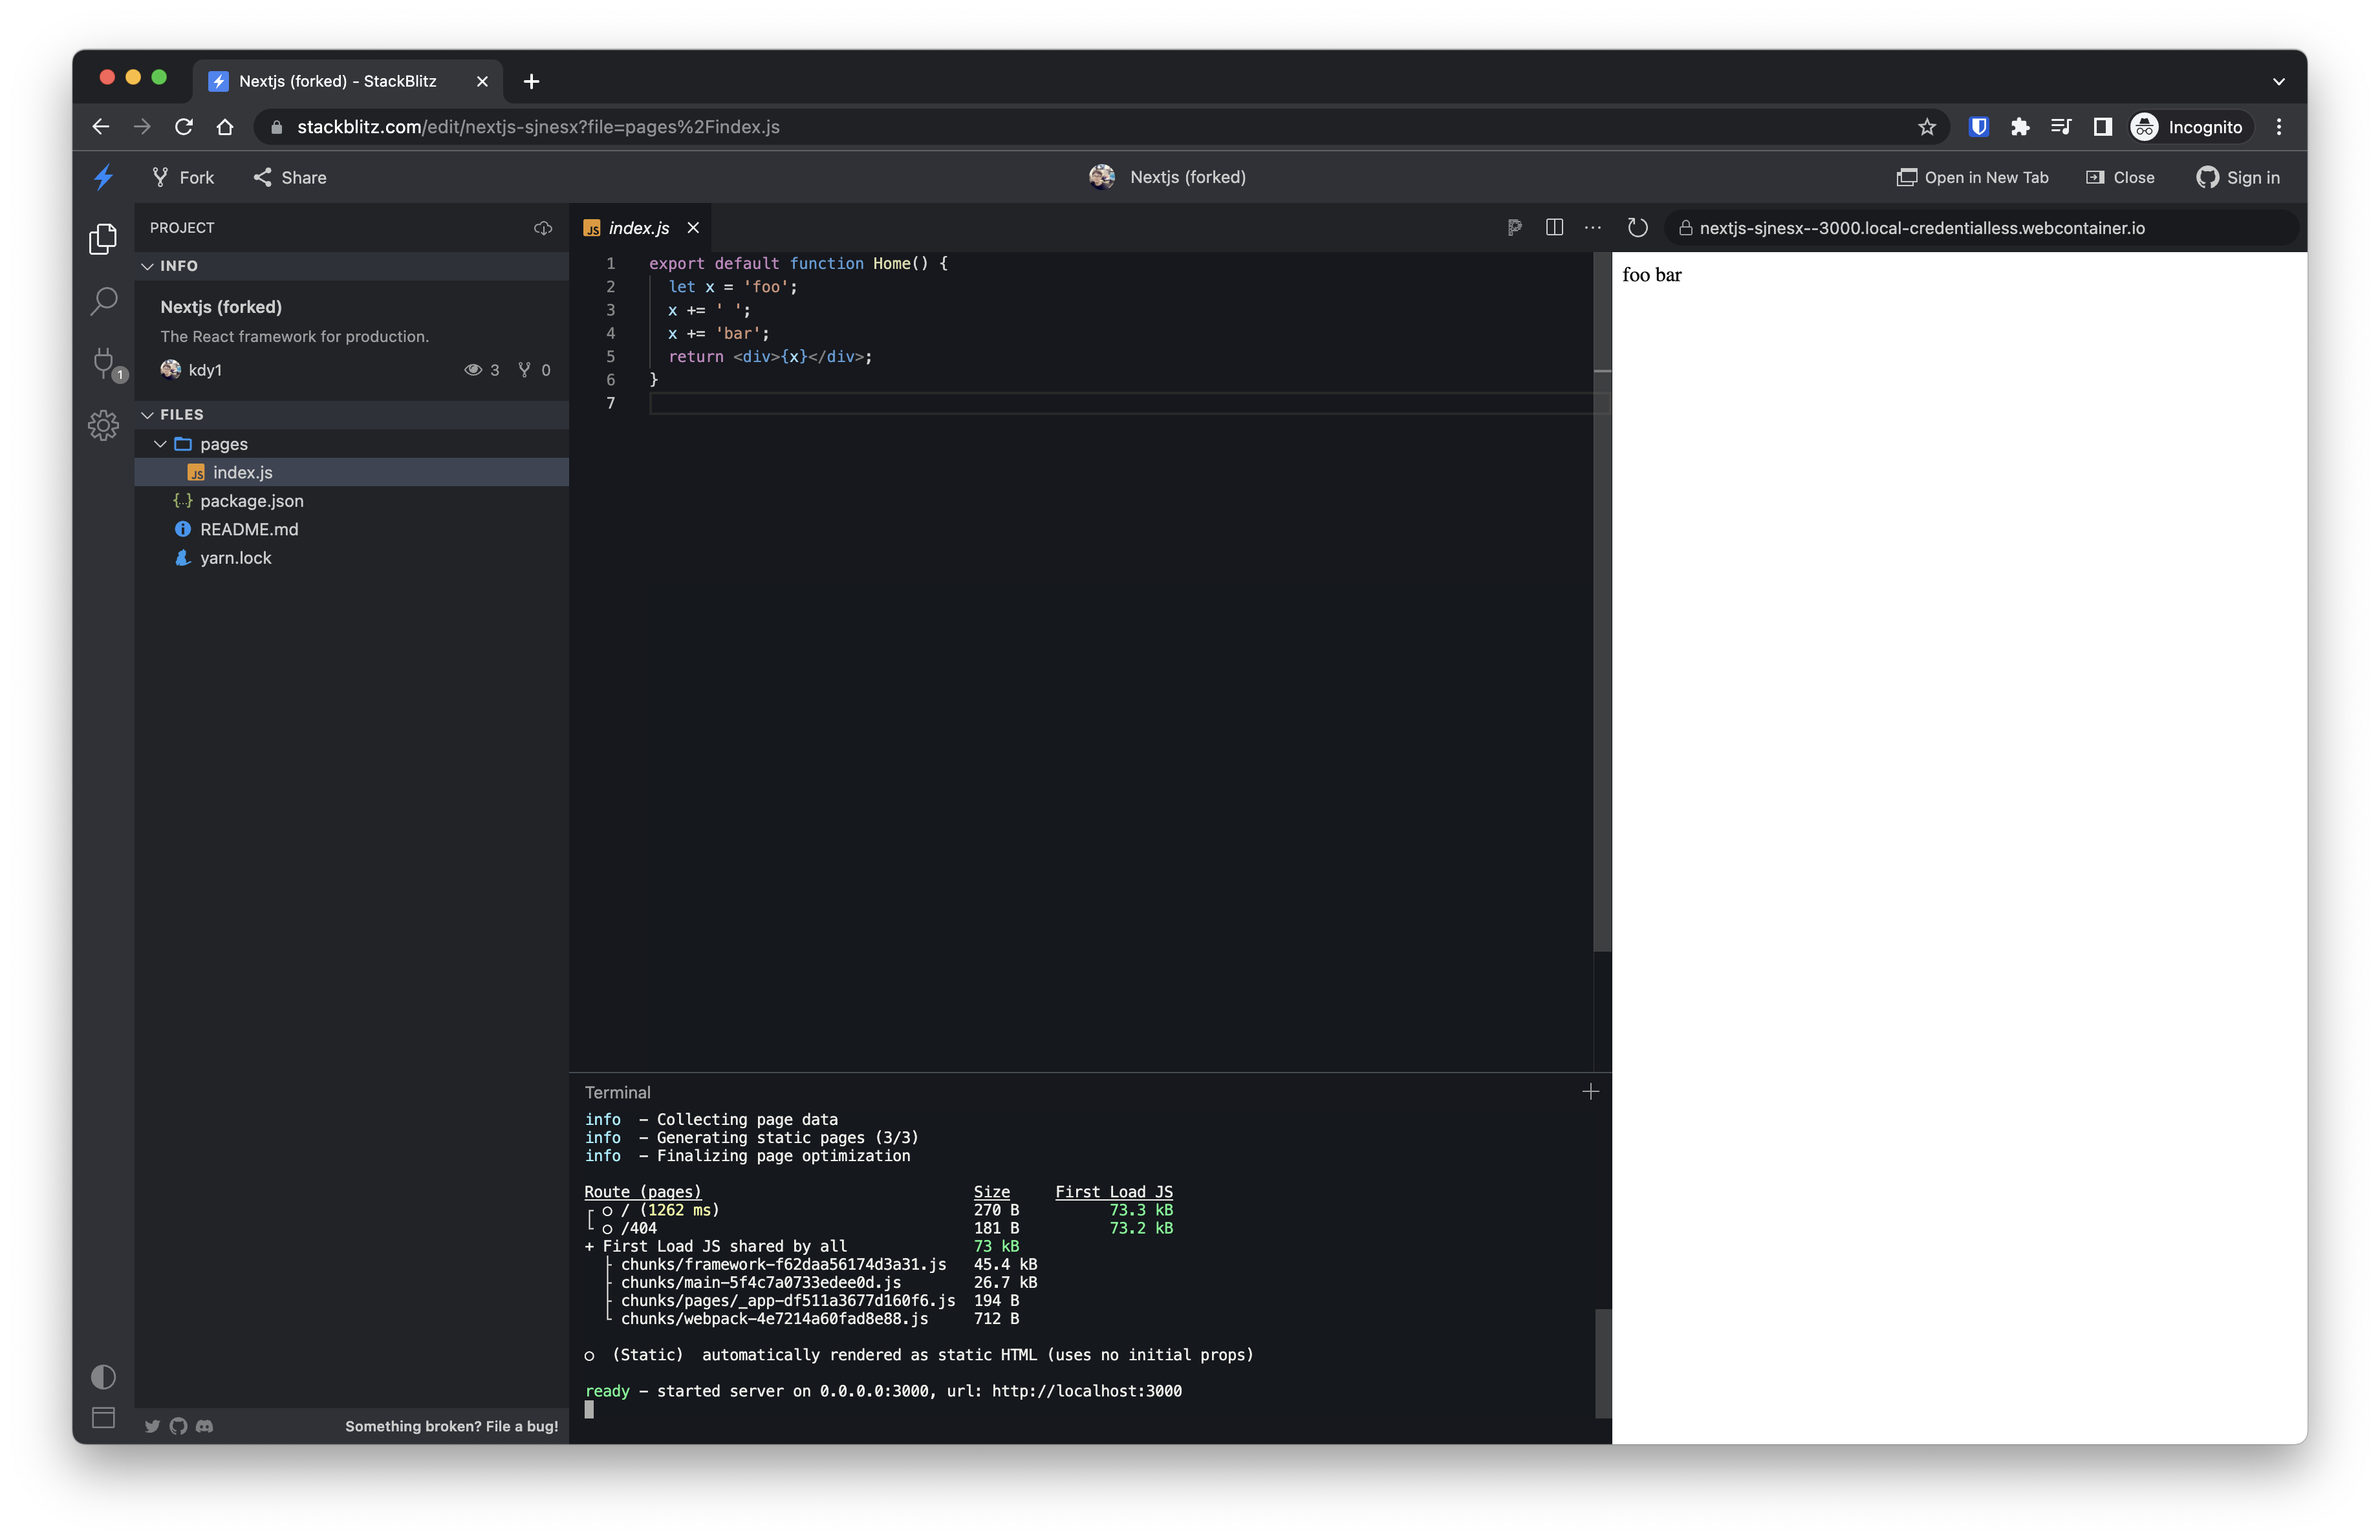Toggle the editor theme with the contrast icon

click(x=103, y=1377)
